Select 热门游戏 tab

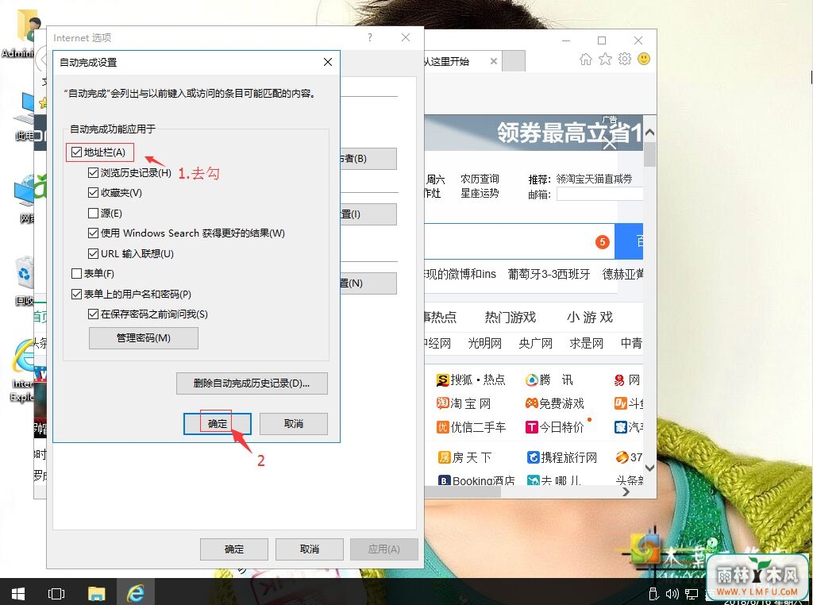[x=511, y=318]
